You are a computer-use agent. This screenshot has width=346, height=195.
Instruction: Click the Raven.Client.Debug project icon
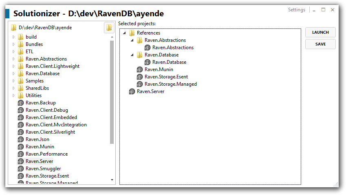[x=20, y=110]
